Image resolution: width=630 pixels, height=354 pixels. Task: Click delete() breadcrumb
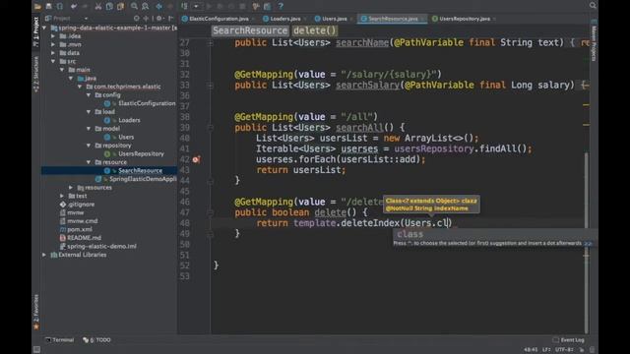point(315,30)
